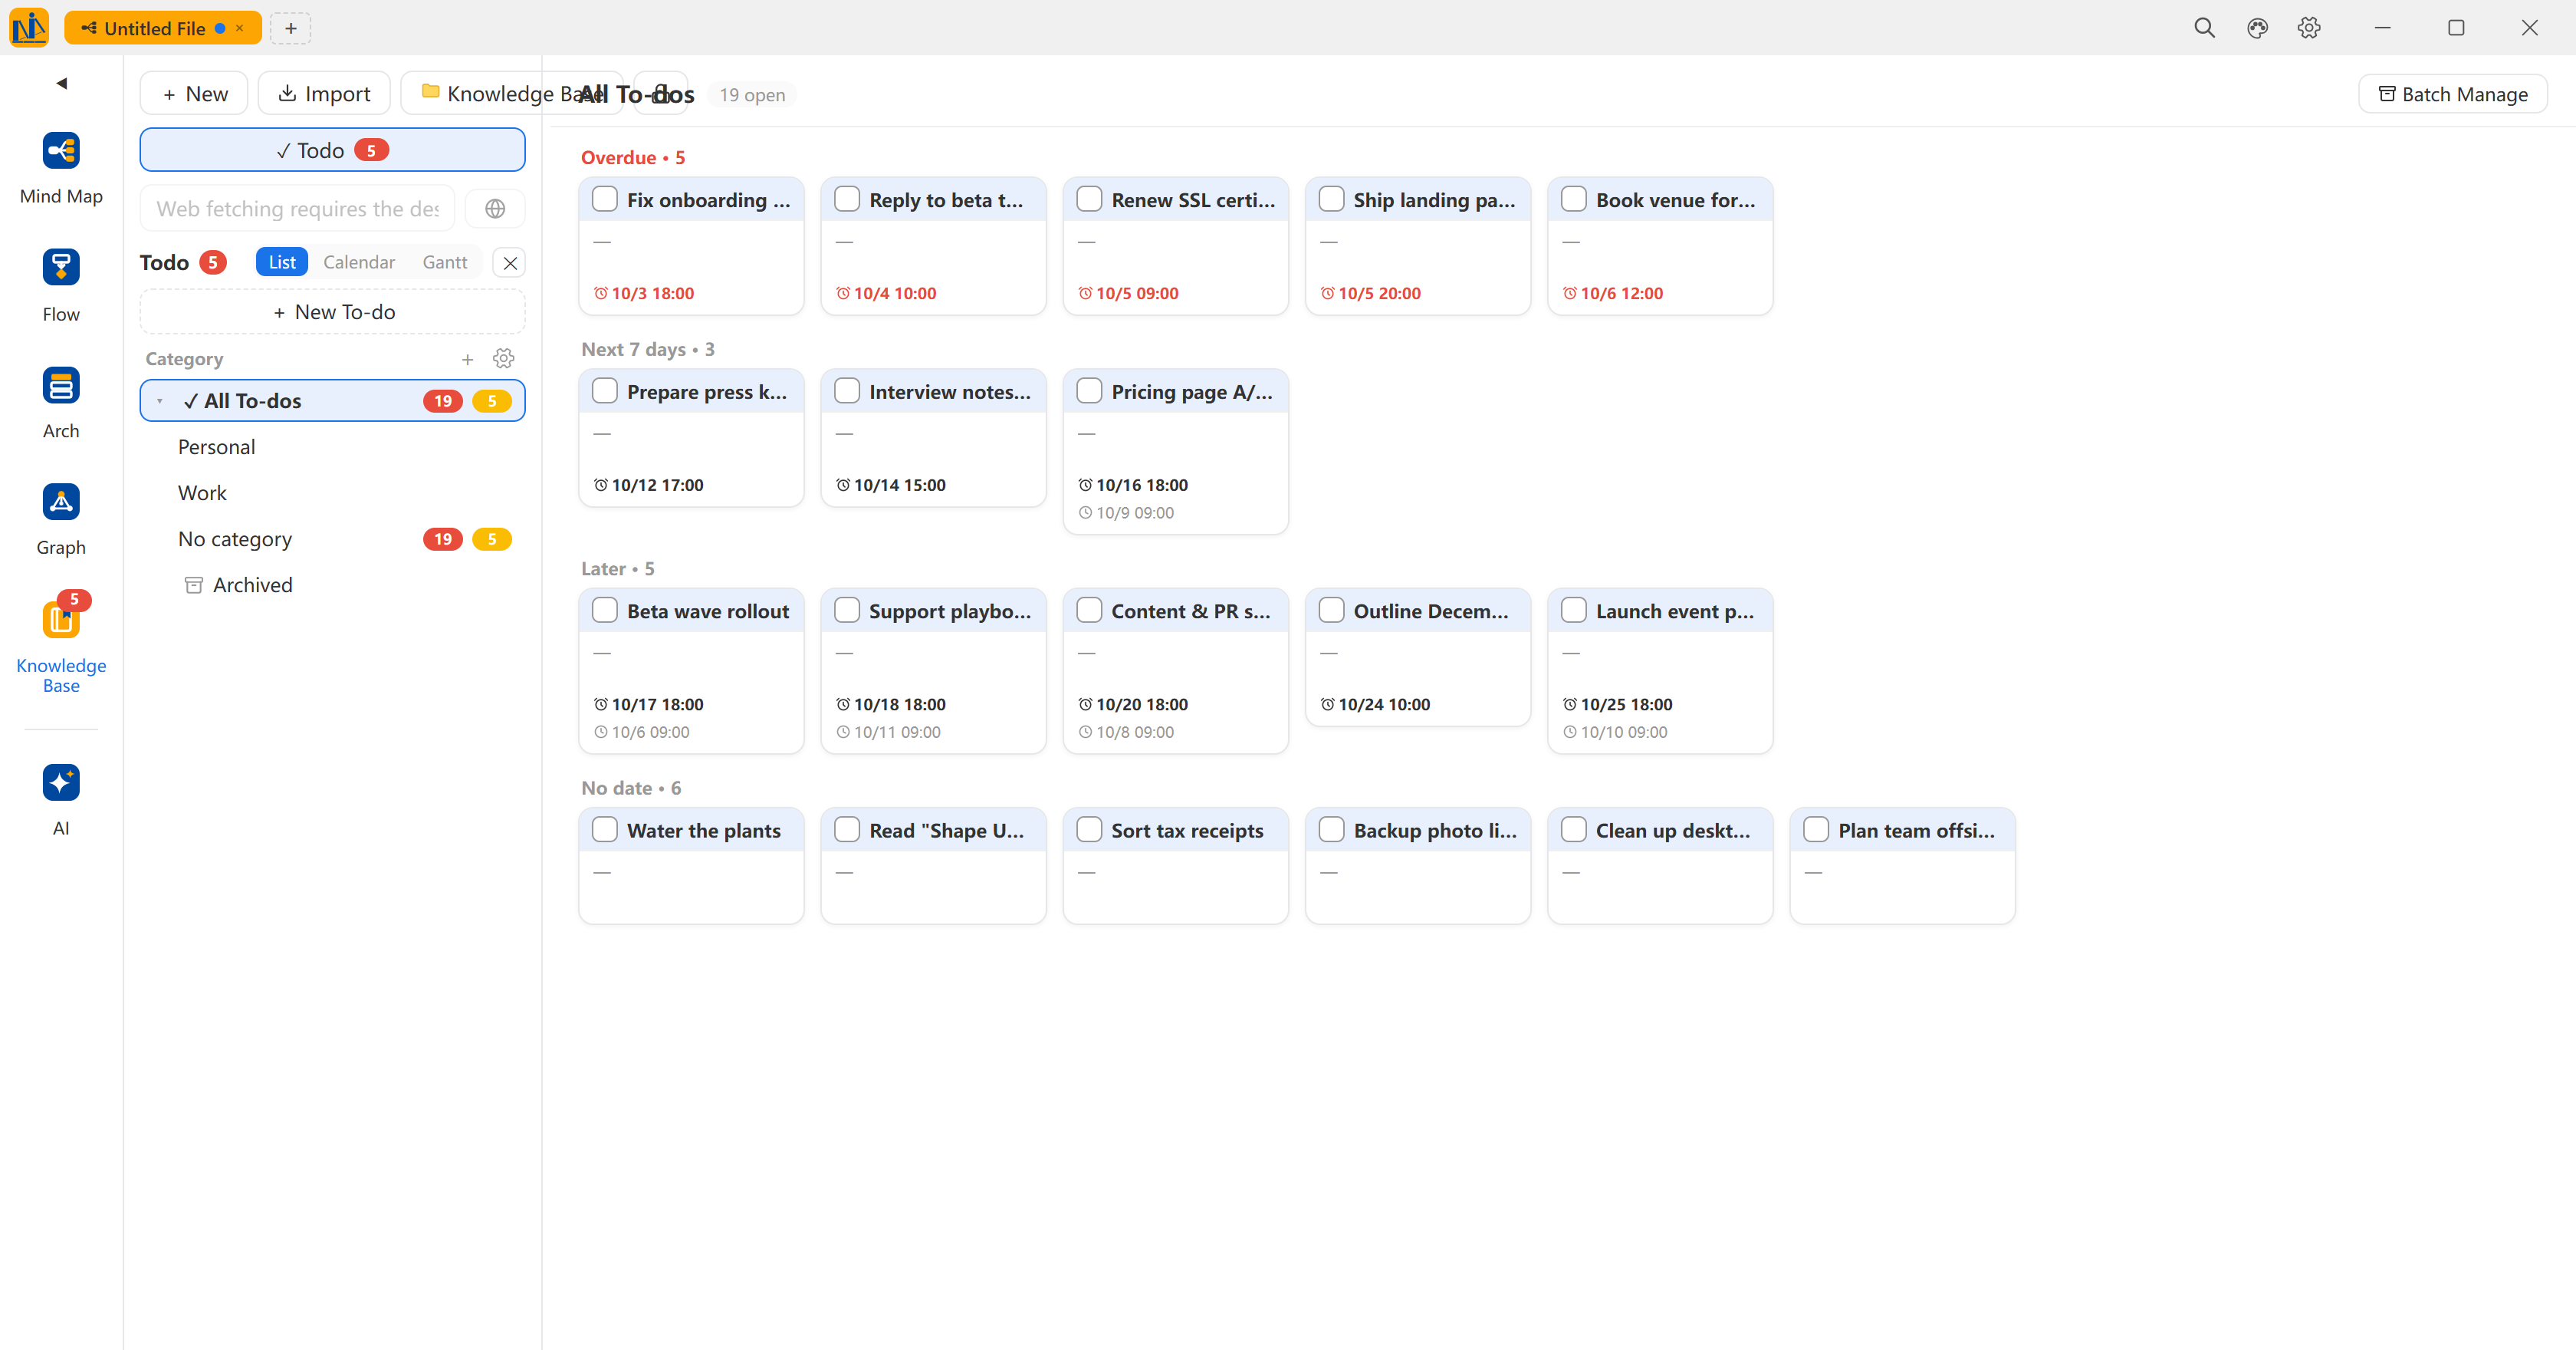Open the Arch module
The height and width of the screenshot is (1350, 2576).
61,403
